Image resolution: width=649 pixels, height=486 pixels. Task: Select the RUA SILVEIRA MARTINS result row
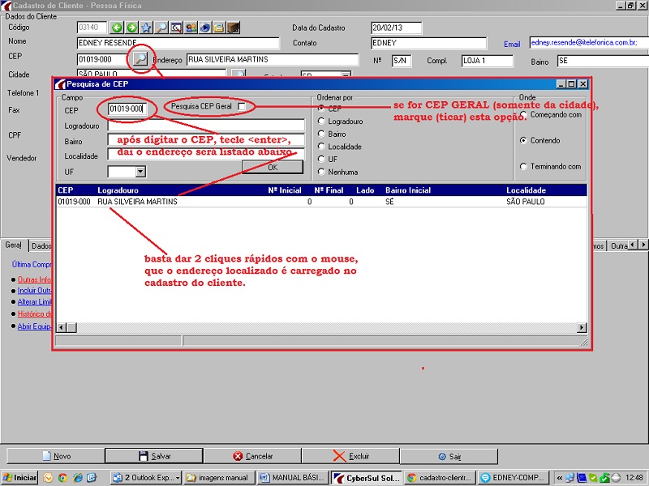click(321, 202)
